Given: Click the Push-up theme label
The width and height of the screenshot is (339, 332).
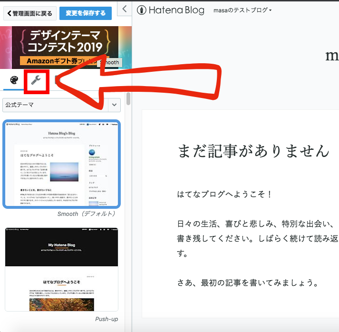Looking at the screenshot, I should [107, 319].
